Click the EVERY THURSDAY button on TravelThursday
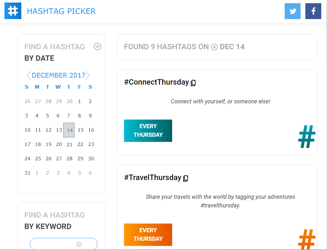 (x=148, y=235)
